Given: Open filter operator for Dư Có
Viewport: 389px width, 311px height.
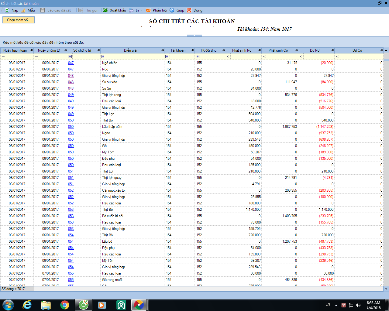Looking at the screenshot, I should coord(337,56).
